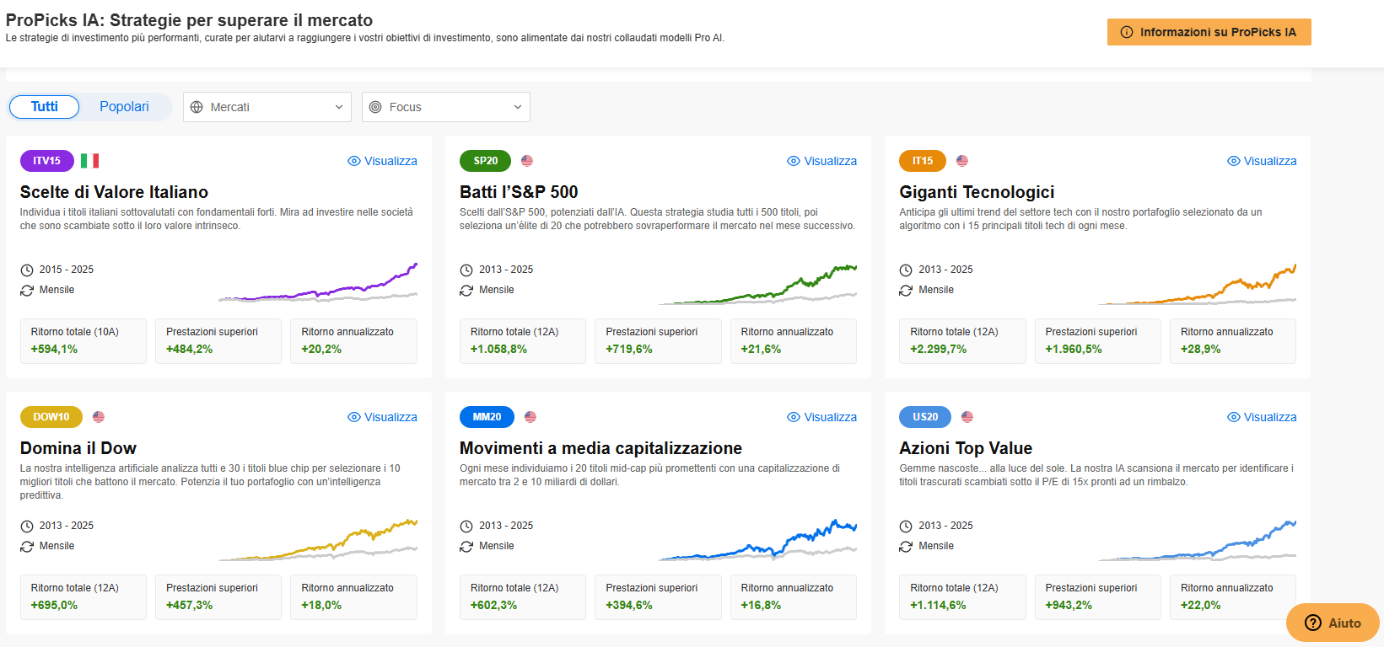This screenshot has width=1384, height=647.
Task: Click the purple ITV15 strategy badge
Action: [x=46, y=161]
